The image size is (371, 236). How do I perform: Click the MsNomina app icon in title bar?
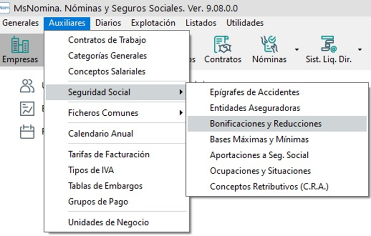pyautogui.click(x=5, y=8)
